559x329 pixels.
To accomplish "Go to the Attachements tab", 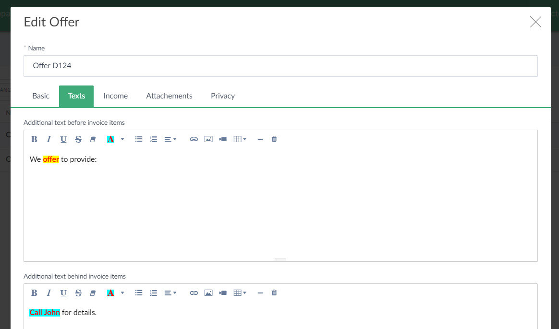I will (169, 96).
